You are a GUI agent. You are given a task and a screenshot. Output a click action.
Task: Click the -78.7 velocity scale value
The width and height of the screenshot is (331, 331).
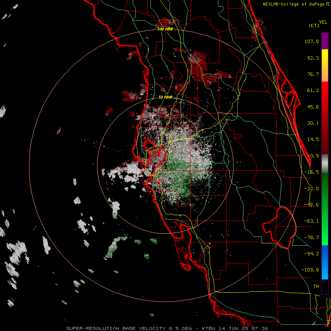click(x=312, y=238)
